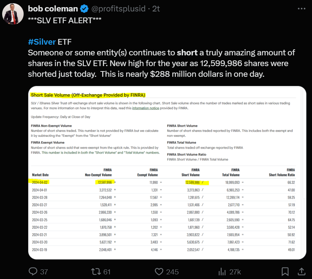
Task: Open the Short Sale Volume image title
Action: click(x=88, y=95)
